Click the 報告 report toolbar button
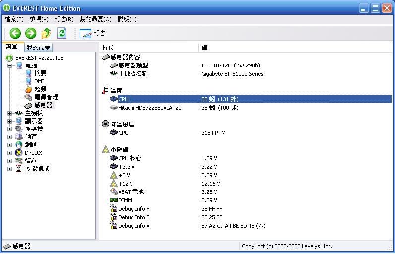The image size is (395, 254). point(92,33)
